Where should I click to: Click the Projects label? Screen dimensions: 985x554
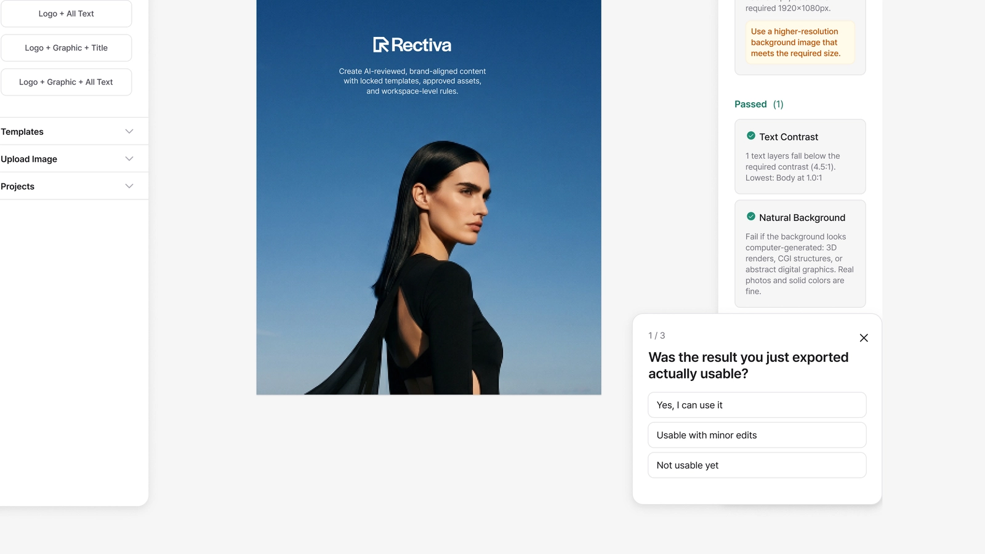(x=18, y=187)
